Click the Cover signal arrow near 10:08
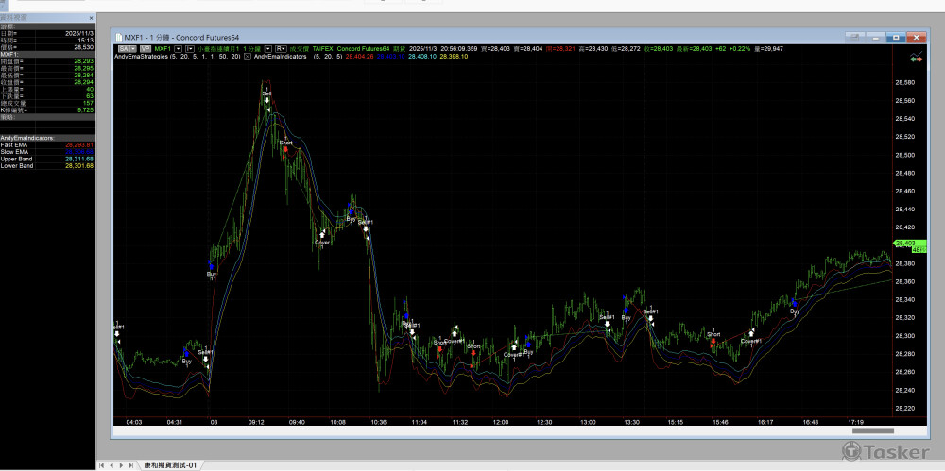Image resolution: width=945 pixels, height=471 pixels. point(322,233)
